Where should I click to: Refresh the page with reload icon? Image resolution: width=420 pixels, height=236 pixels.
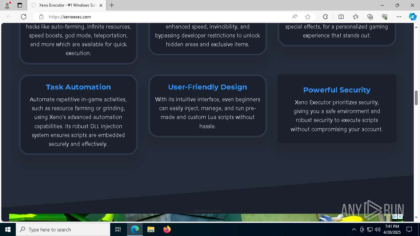[x=24, y=17]
